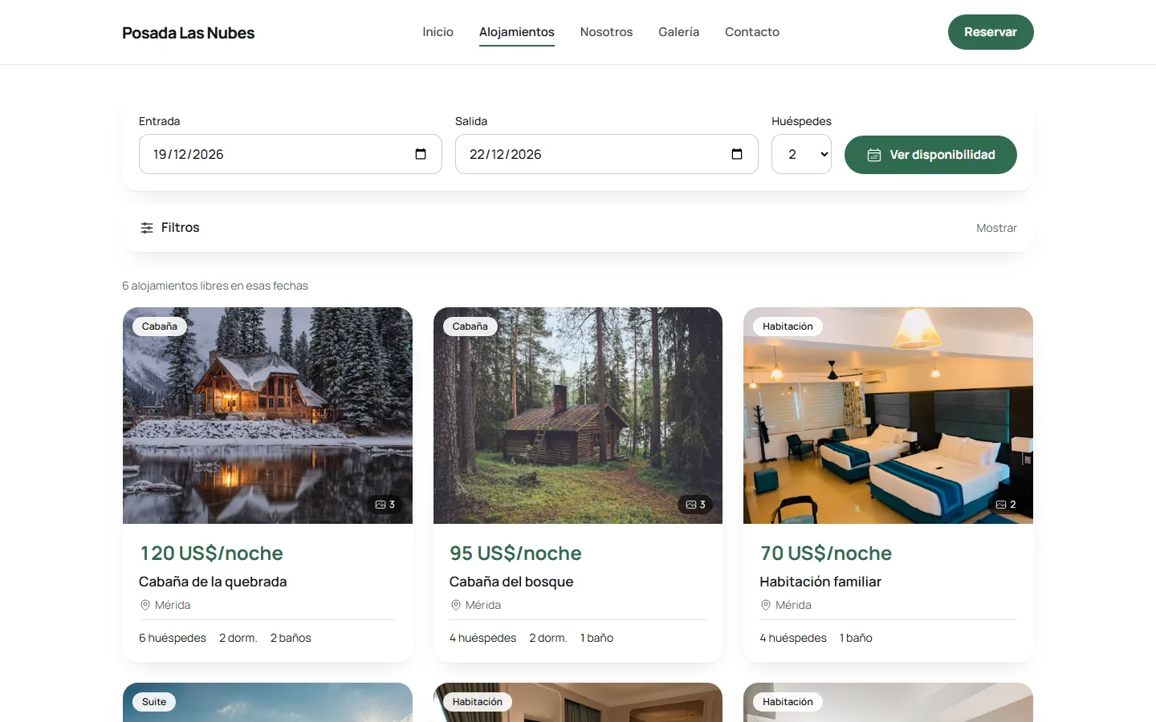Click photo count badge on Cabaña de la quebrada
This screenshot has height=722, width=1156.
(385, 505)
